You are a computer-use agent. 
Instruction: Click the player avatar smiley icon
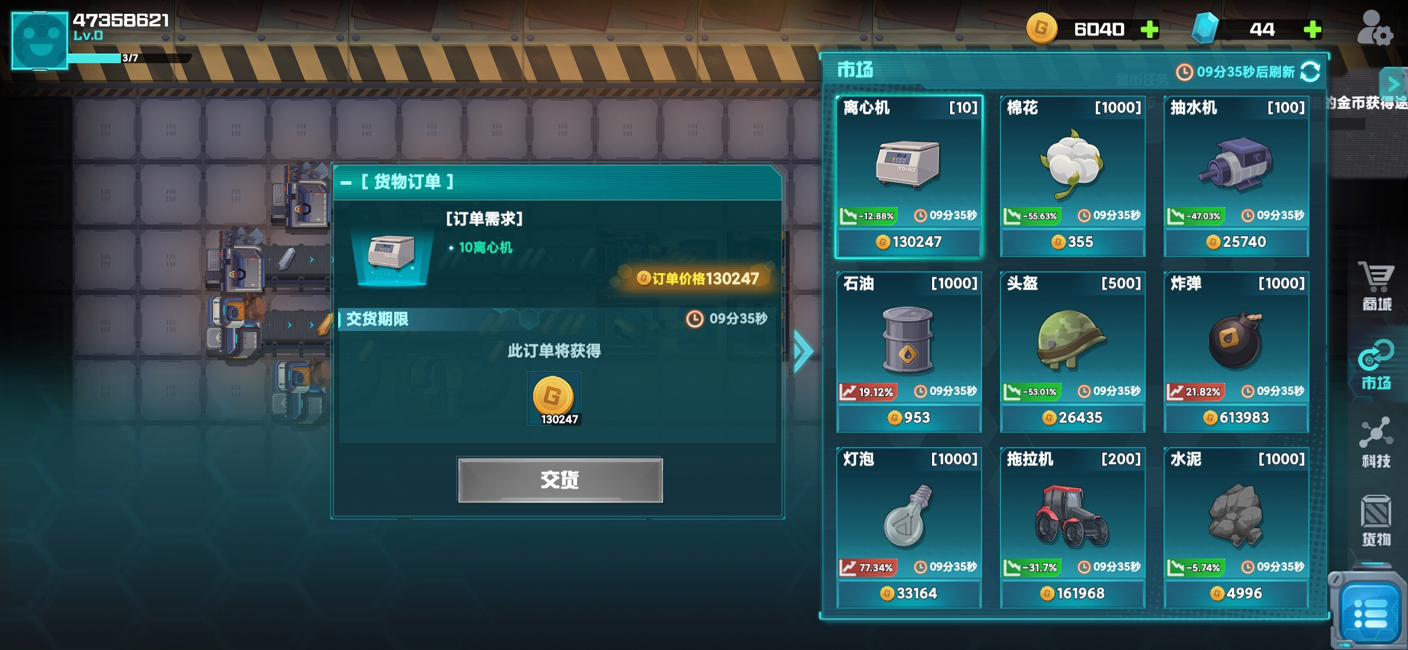40,40
